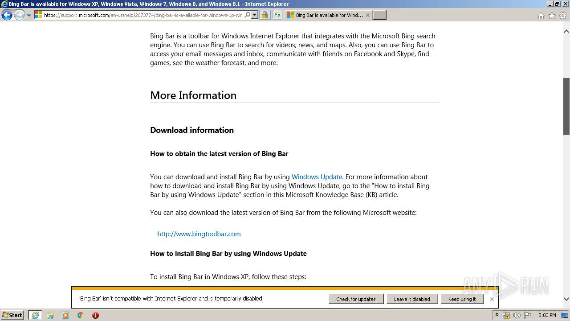Open http://www.bingtoolbar.com link

199,234
